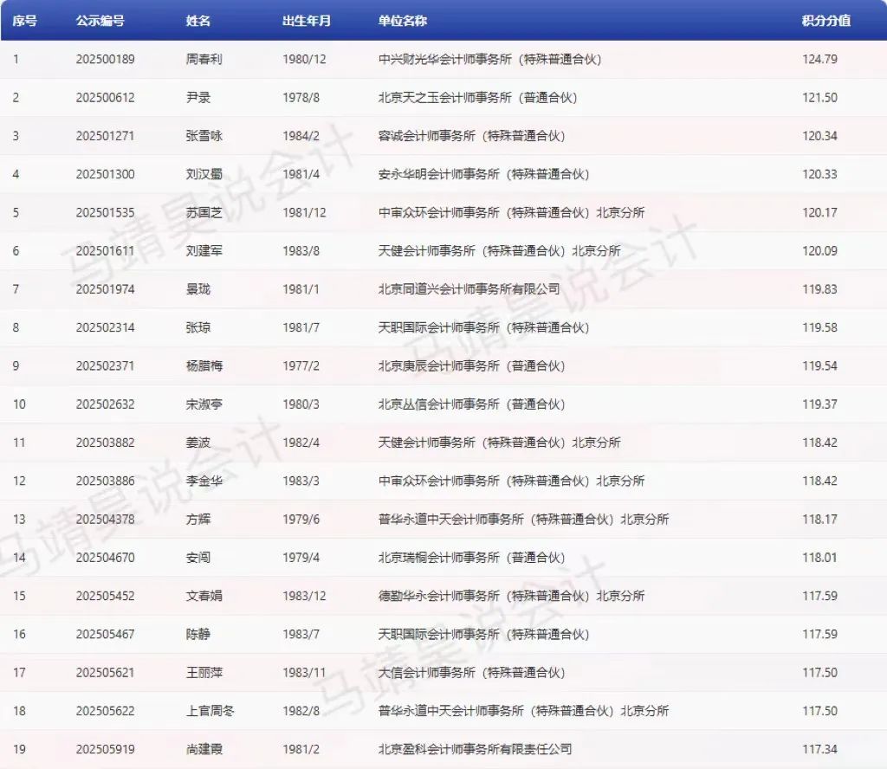Click birth date 1977/2
The image size is (887, 769).
[x=301, y=365]
